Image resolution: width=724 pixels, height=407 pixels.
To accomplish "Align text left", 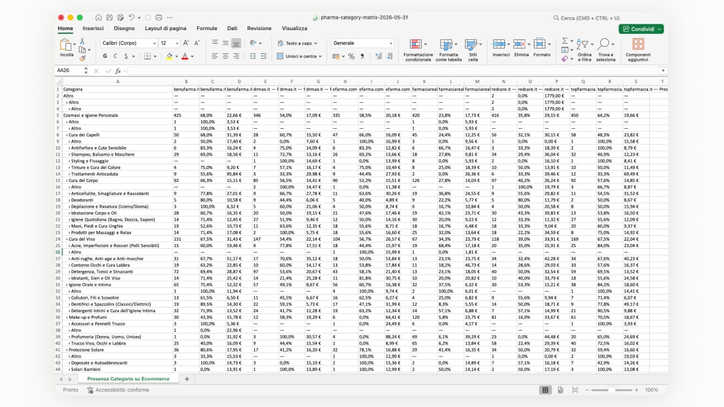I will click(x=215, y=56).
